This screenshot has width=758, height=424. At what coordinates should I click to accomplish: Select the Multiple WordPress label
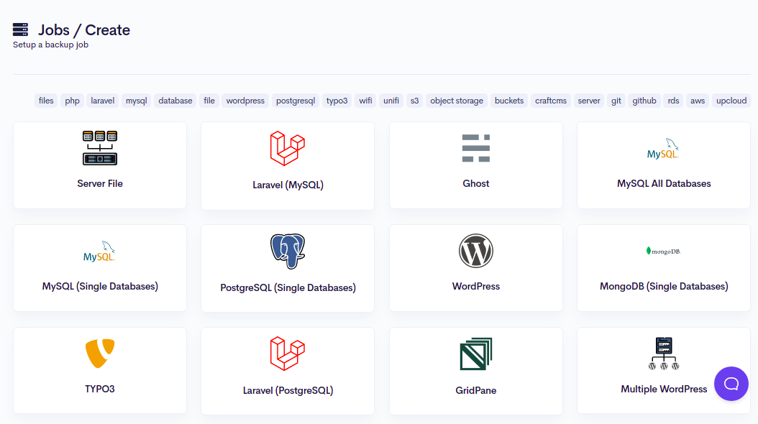(x=664, y=390)
